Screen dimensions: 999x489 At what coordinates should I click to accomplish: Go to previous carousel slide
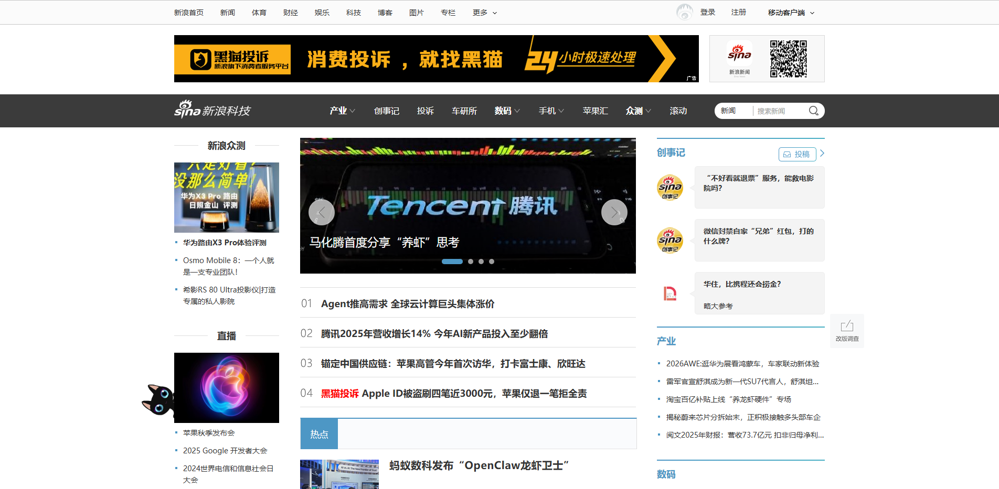click(321, 212)
